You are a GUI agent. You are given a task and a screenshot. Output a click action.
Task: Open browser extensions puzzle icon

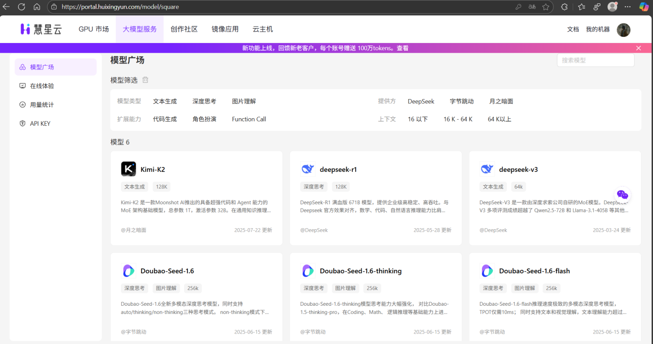[565, 7]
